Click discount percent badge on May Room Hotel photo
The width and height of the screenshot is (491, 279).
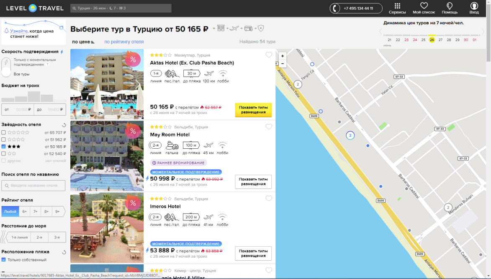pos(133,131)
